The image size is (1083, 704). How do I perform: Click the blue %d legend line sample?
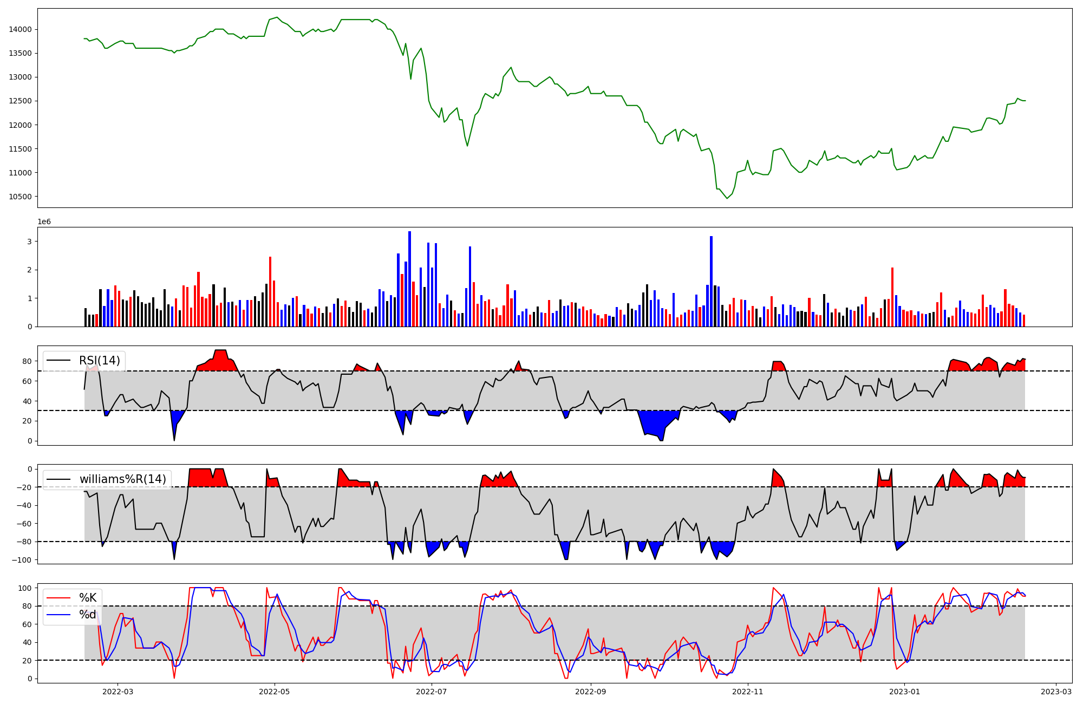58,615
